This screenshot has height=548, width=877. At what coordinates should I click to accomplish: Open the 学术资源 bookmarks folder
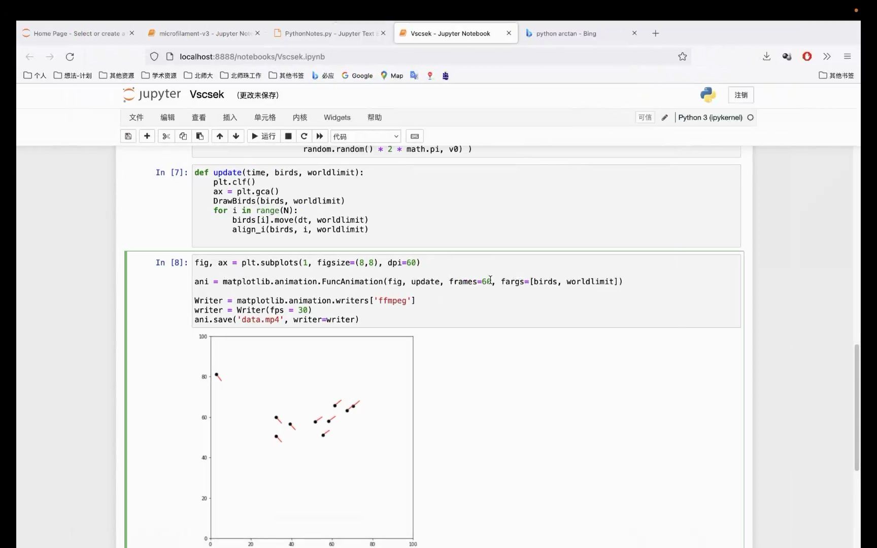point(159,76)
